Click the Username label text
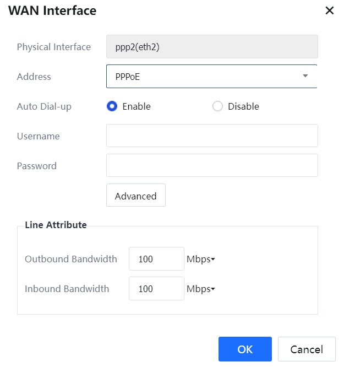 point(39,136)
